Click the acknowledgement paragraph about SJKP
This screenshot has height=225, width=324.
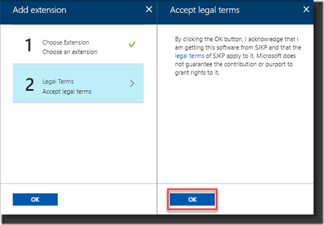pos(238,56)
